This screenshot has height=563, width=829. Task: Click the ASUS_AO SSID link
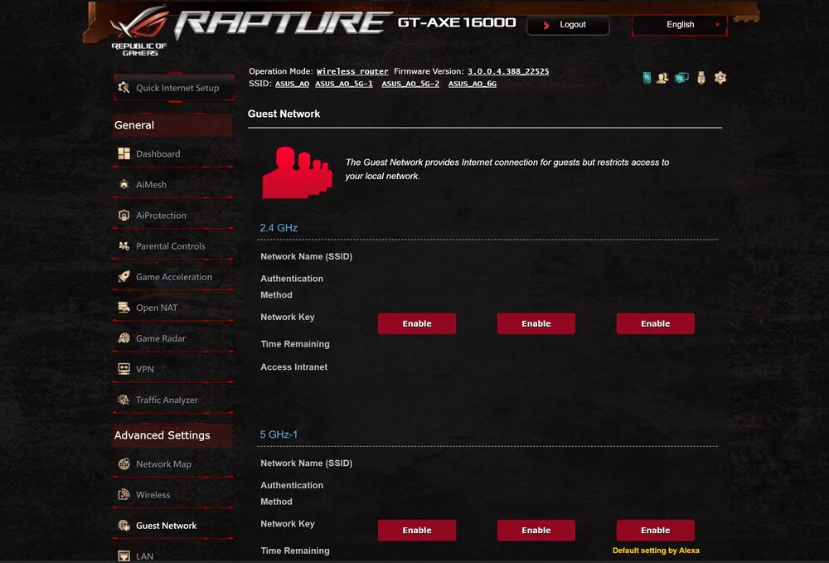[292, 84]
